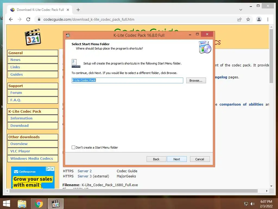The height and width of the screenshot is (209, 278).
Task: Click the share page icon in address bar
Action: (x=239, y=20)
